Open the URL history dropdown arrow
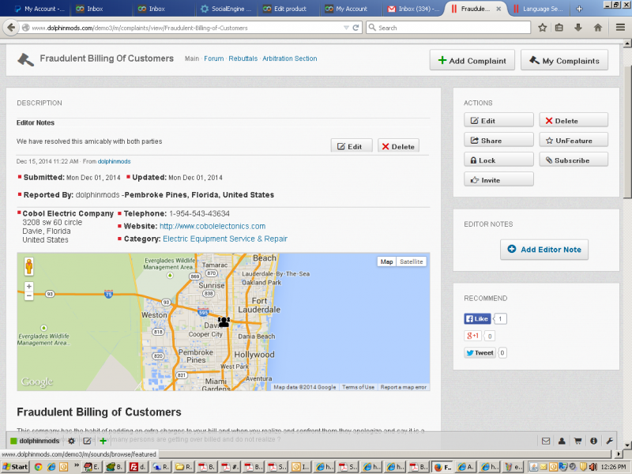Screen dimensions: 632x474 pos(346,28)
